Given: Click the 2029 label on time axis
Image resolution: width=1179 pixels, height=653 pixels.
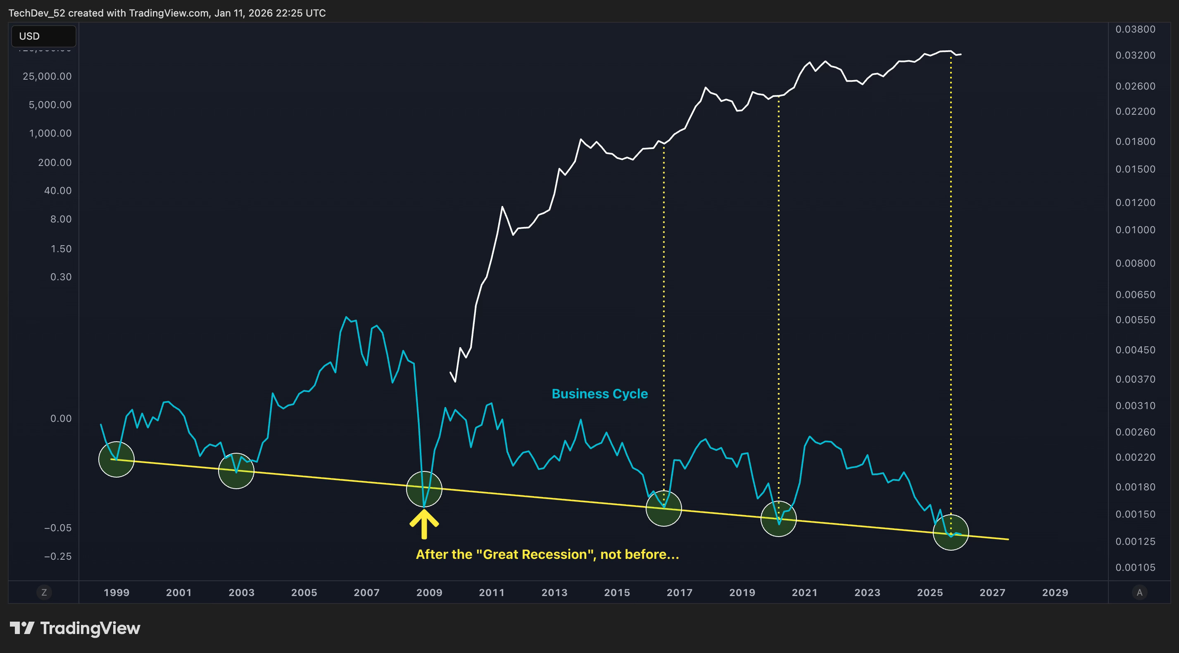Looking at the screenshot, I should pyautogui.click(x=1055, y=593).
